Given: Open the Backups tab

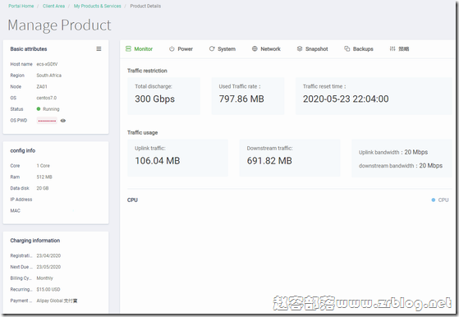Looking at the screenshot, I should click(359, 49).
